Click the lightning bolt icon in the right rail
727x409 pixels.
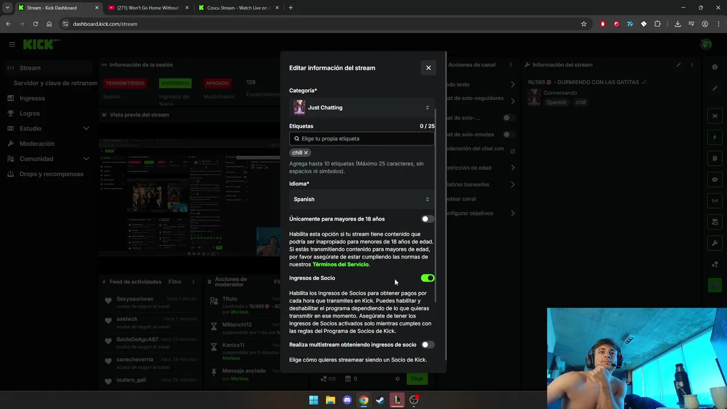(715, 137)
